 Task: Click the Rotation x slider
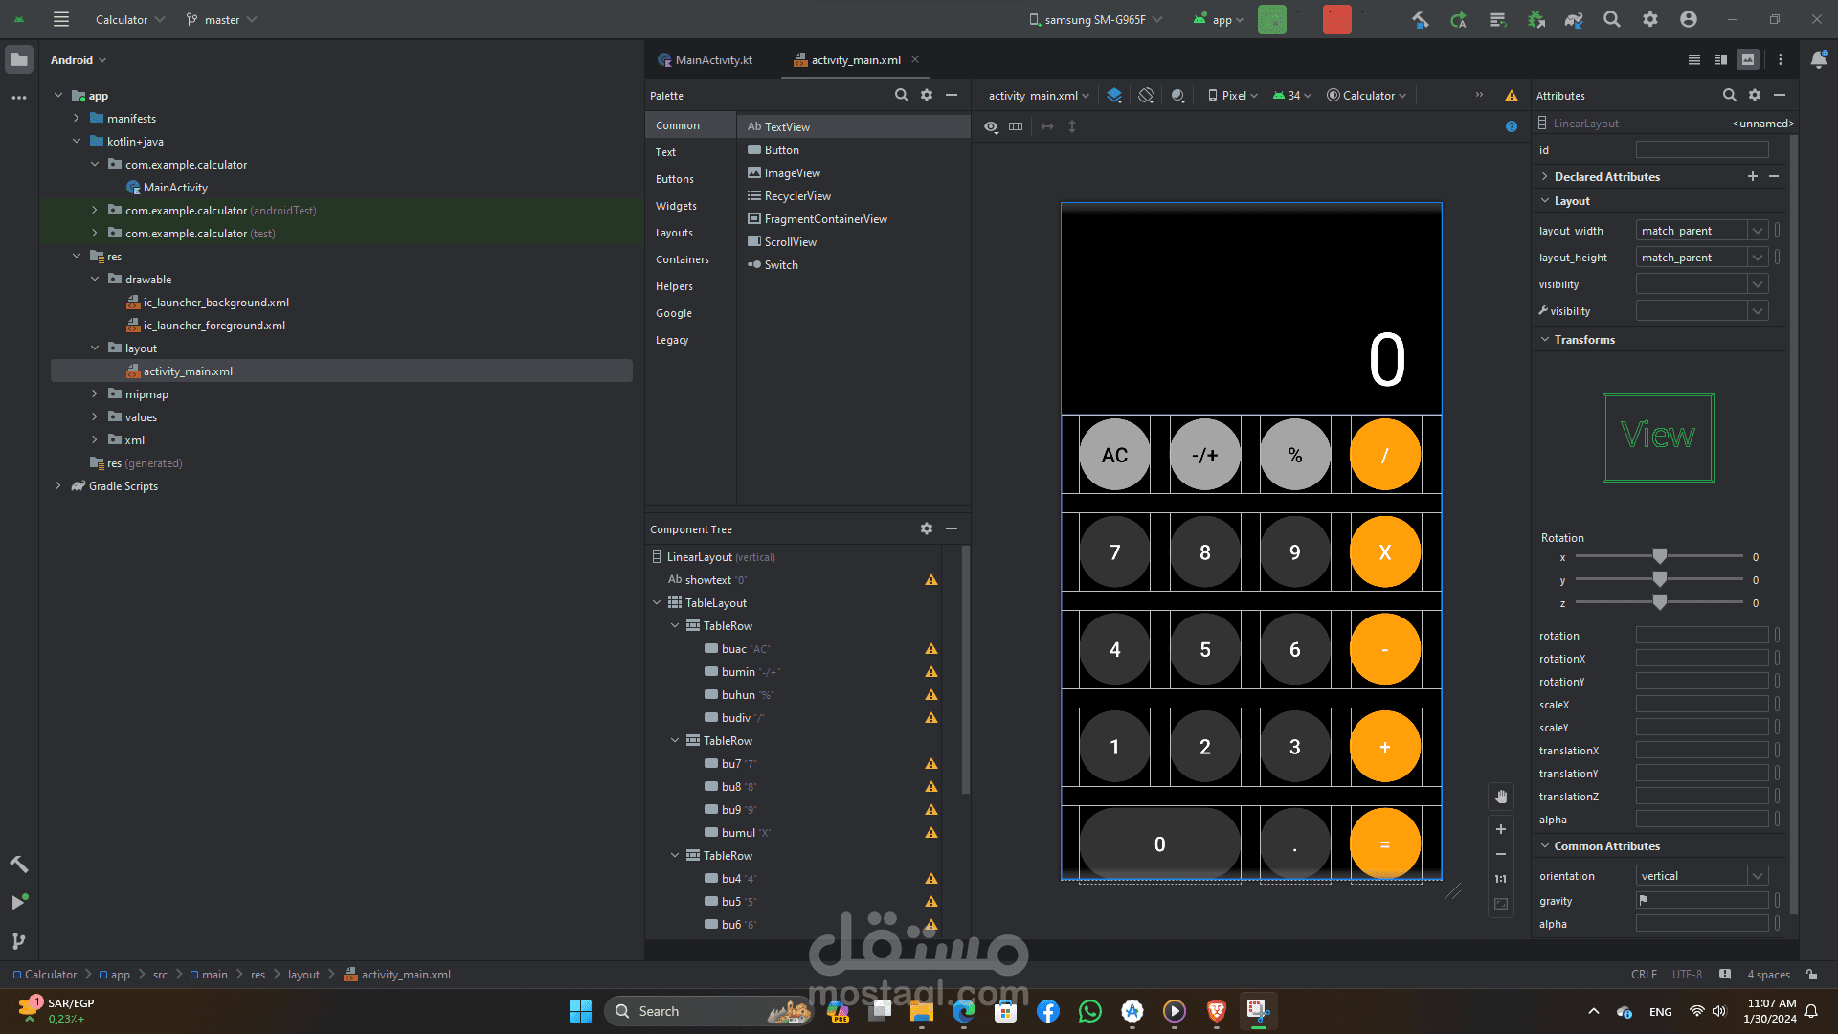coord(1659,556)
